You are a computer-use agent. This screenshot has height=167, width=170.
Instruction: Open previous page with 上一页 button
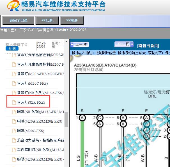[80, 44]
